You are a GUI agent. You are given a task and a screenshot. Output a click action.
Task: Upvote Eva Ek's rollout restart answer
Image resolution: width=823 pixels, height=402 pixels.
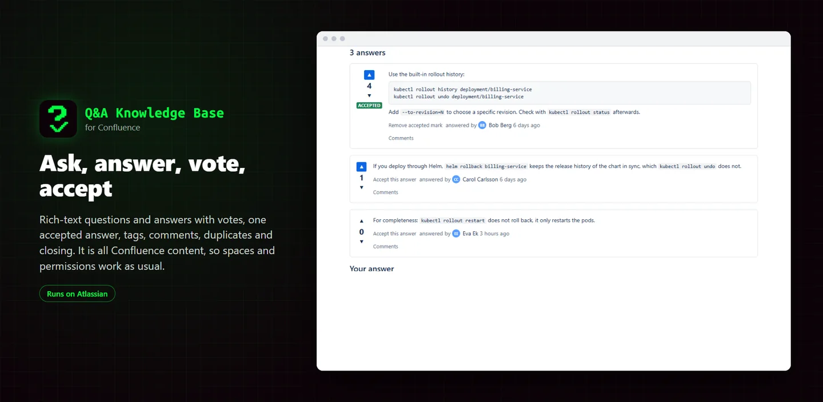pyautogui.click(x=361, y=221)
